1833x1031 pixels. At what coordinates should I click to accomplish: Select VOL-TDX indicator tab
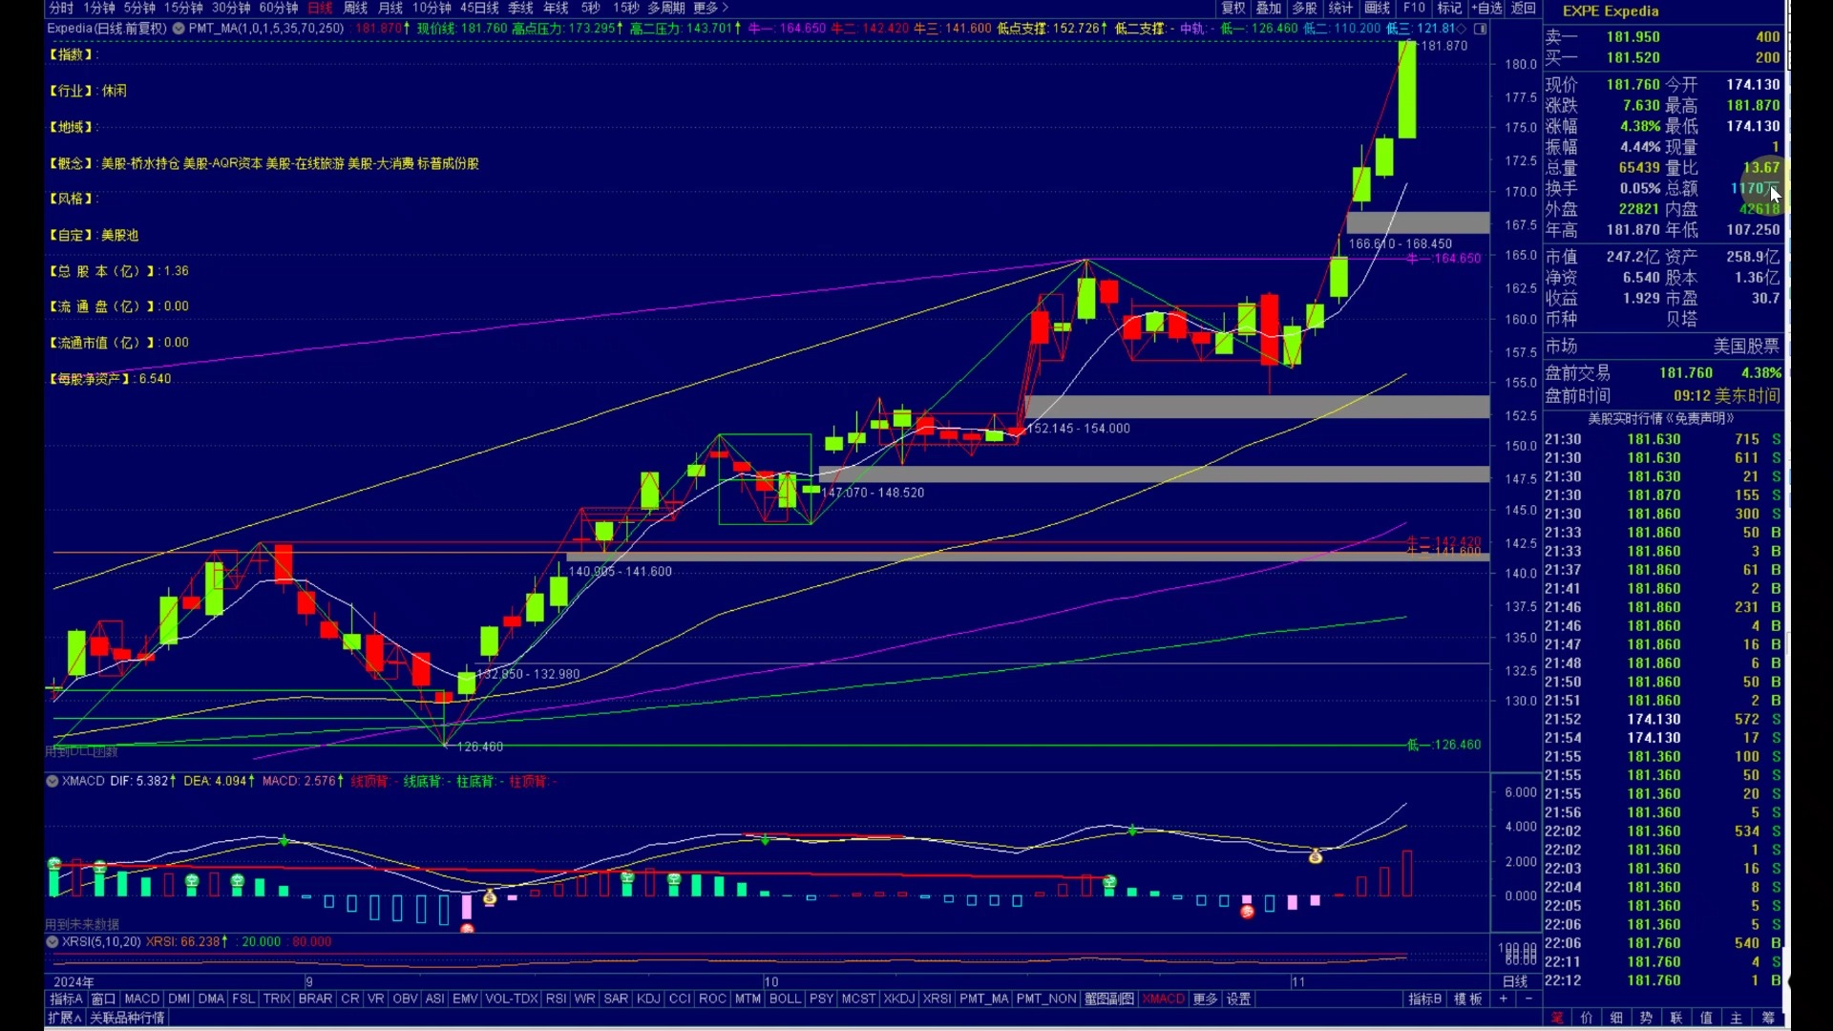[x=512, y=999]
